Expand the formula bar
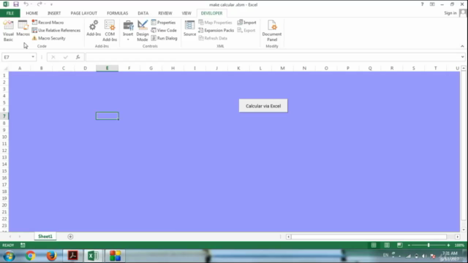This screenshot has width=468, height=263. (462, 57)
